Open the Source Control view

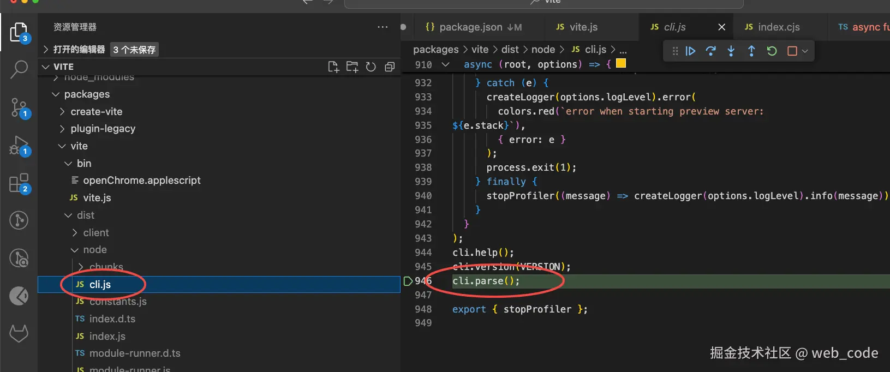(19, 108)
